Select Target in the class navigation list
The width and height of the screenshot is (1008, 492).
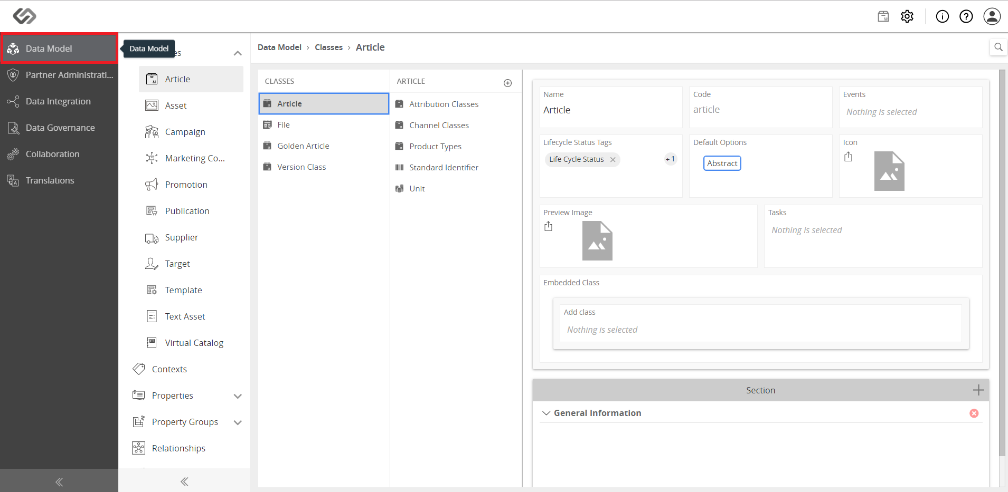point(191,264)
